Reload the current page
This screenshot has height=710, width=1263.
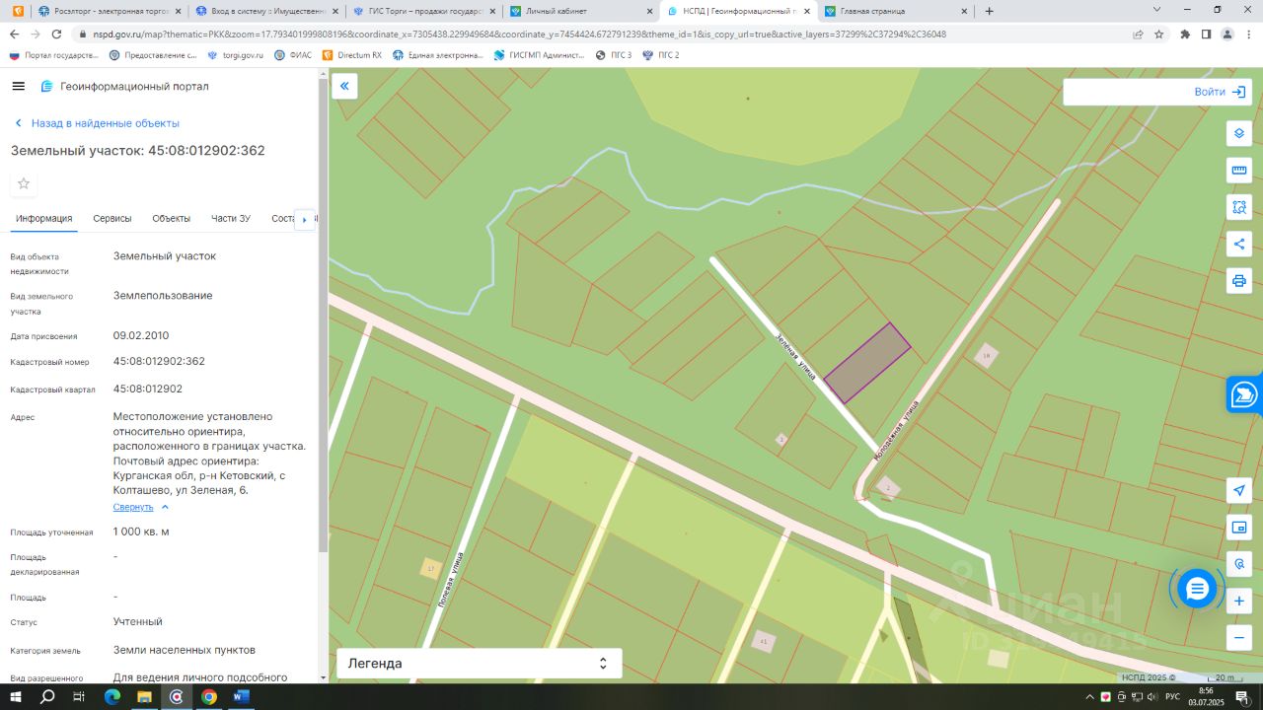pos(55,34)
